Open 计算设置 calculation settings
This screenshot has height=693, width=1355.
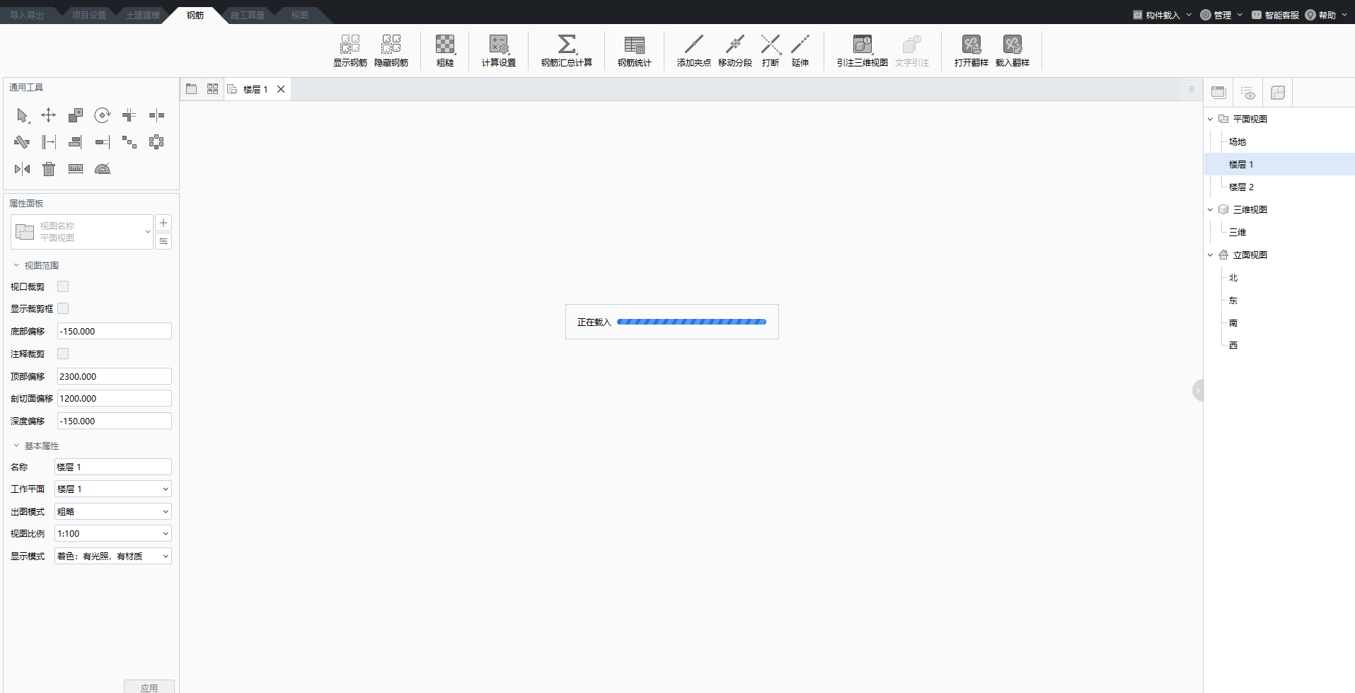(x=499, y=51)
